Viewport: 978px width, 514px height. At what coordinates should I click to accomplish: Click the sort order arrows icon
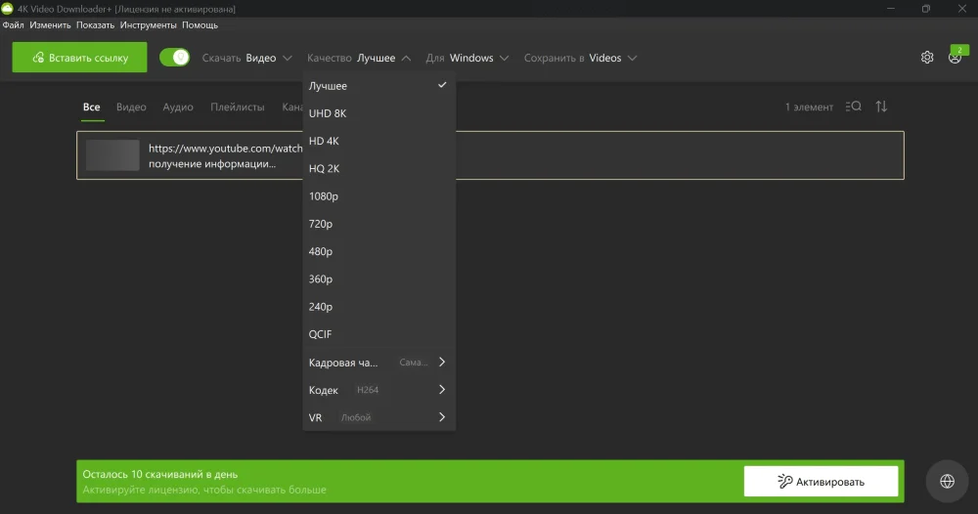[x=881, y=107]
